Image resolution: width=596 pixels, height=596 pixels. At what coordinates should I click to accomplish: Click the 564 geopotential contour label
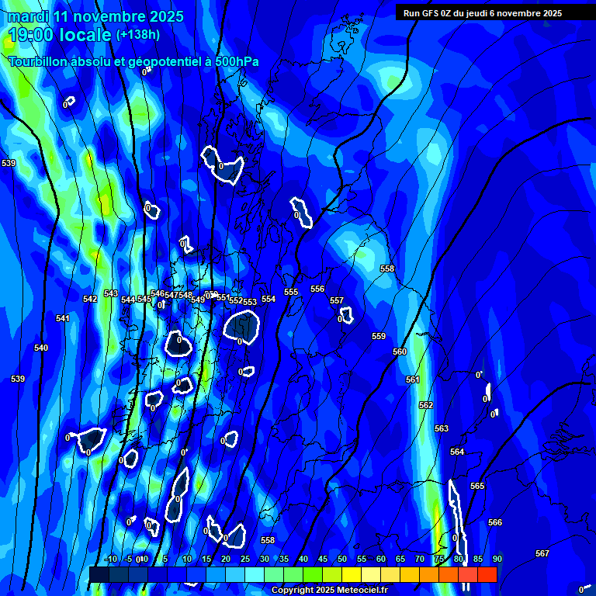tap(457, 452)
